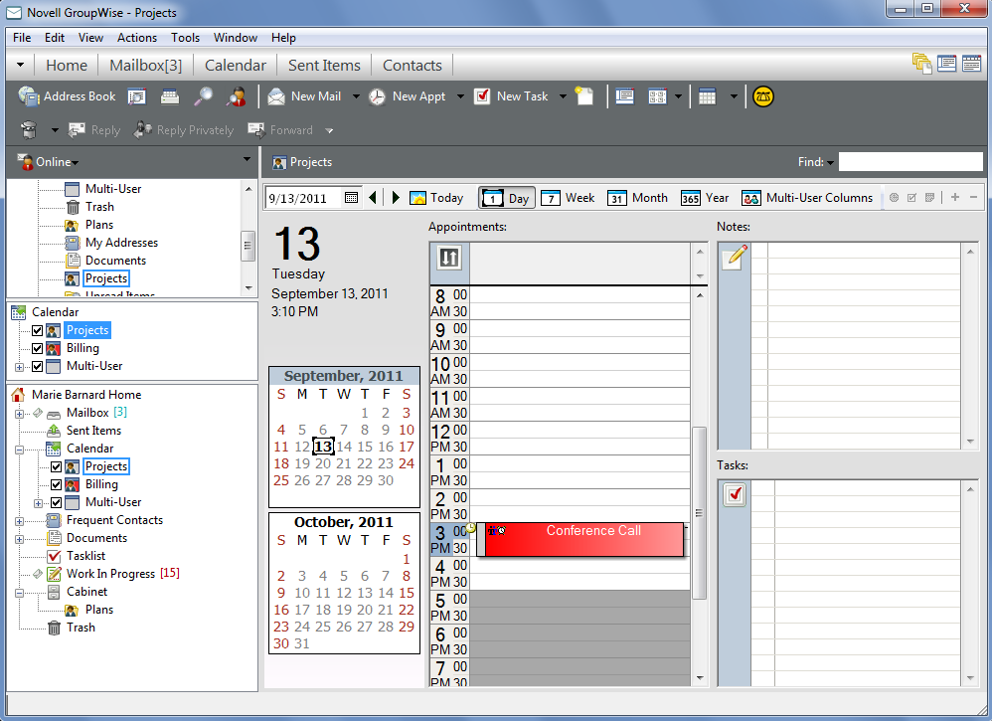Expand the Frequent Contacts folder
The height and width of the screenshot is (721, 992).
pos(19,521)
